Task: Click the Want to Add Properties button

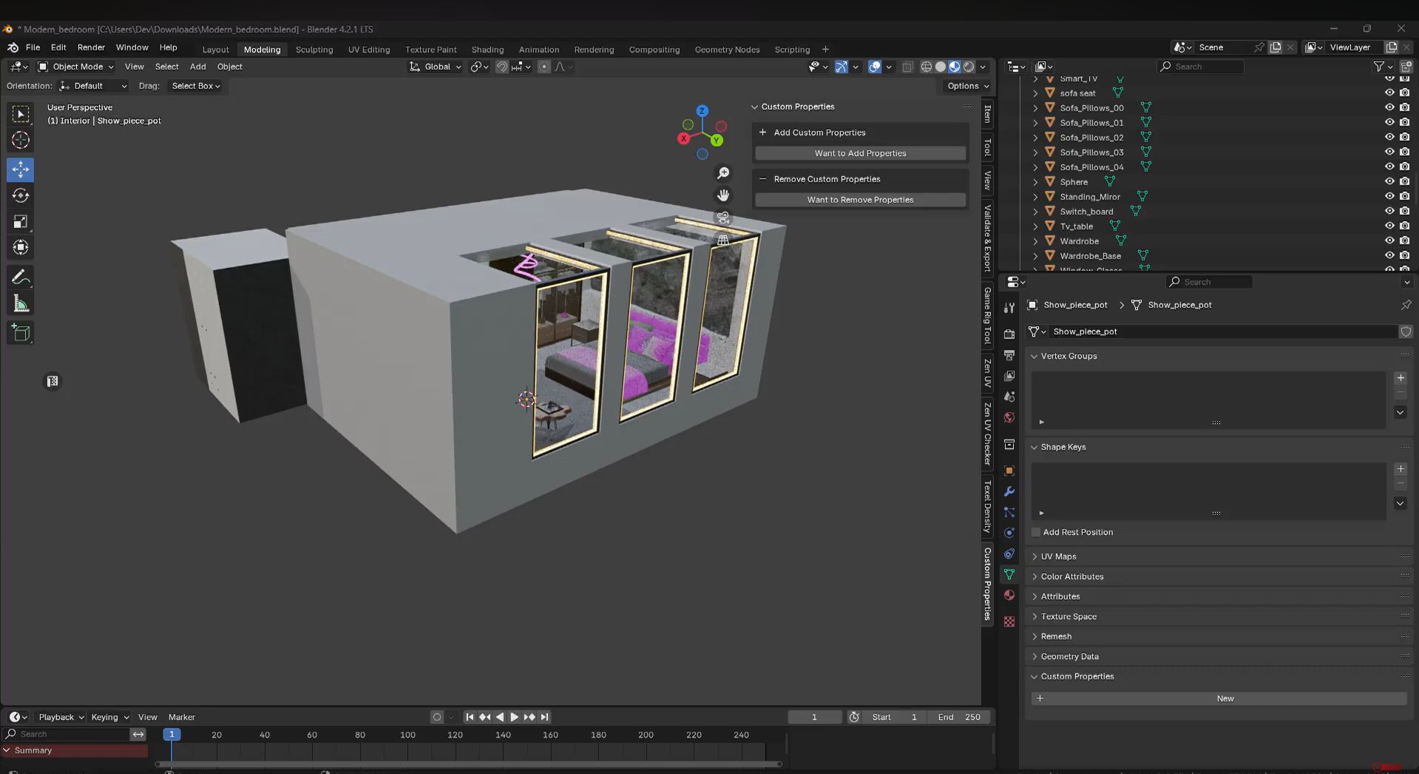Action: (860, 153)
